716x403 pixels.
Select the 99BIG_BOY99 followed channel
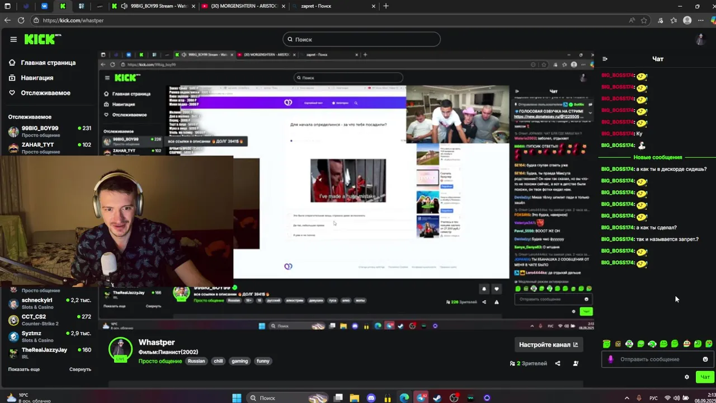click(x=49, y=132)
